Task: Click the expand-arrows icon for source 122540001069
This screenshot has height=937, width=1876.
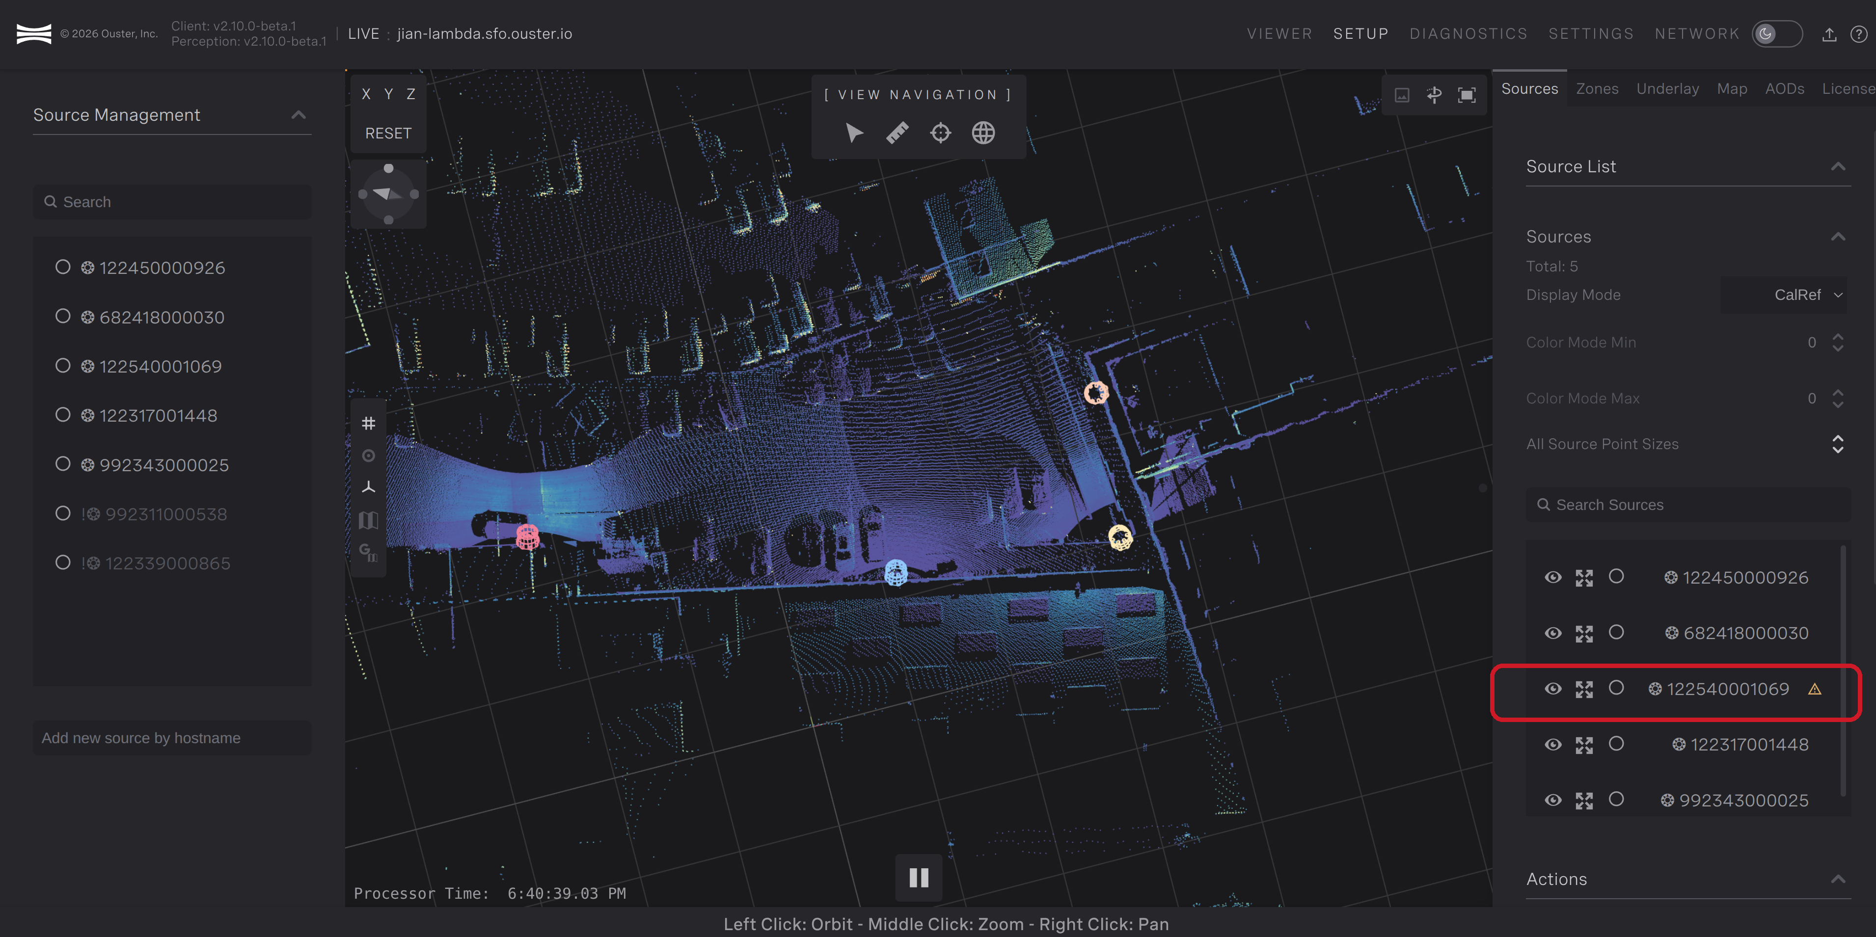Action: tap(1584, 689)
